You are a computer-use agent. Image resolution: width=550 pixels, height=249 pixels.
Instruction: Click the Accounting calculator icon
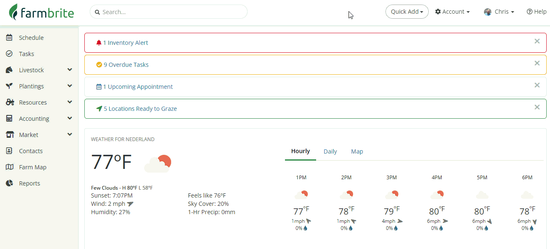[x=9, y=119]
